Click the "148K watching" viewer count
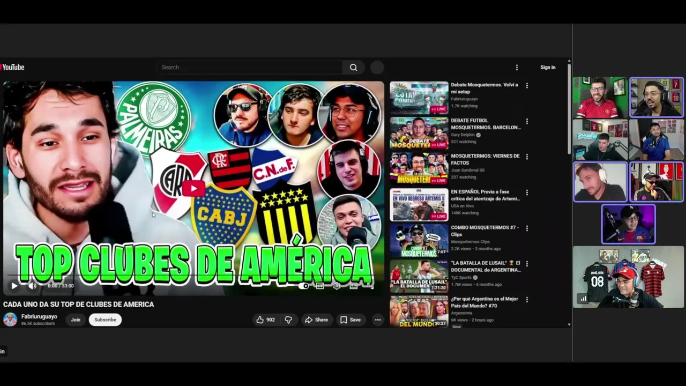 click(x=465, y=213)
